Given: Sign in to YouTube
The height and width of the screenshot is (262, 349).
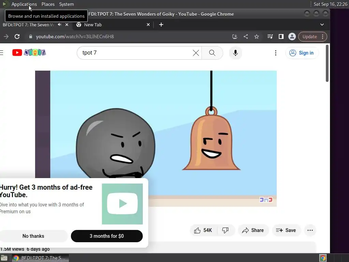Looking at the screenshot, I should tap(302, 53).
